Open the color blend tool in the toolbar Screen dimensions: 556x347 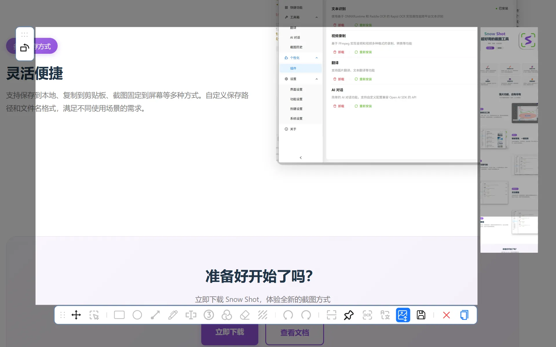click(x=227, y=315)
